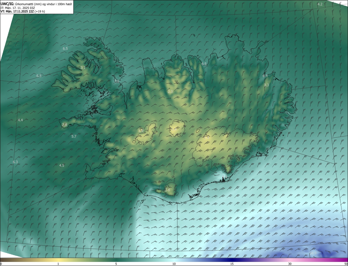The width and height of the screenshot is (348, 266).
Task: Click the colorbar tick label "1"
Action: (x=58, y=264)
